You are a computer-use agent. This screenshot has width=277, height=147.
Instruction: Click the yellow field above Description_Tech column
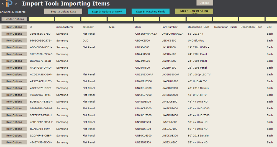[x=252, y=19]
